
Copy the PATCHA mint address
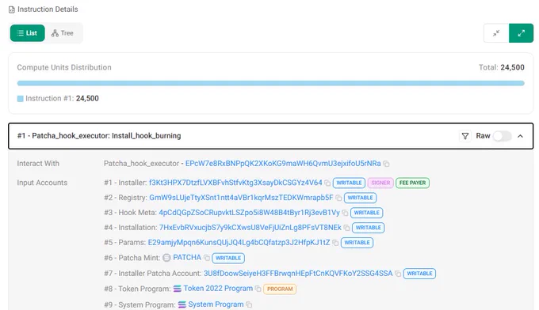pos(207,258)
